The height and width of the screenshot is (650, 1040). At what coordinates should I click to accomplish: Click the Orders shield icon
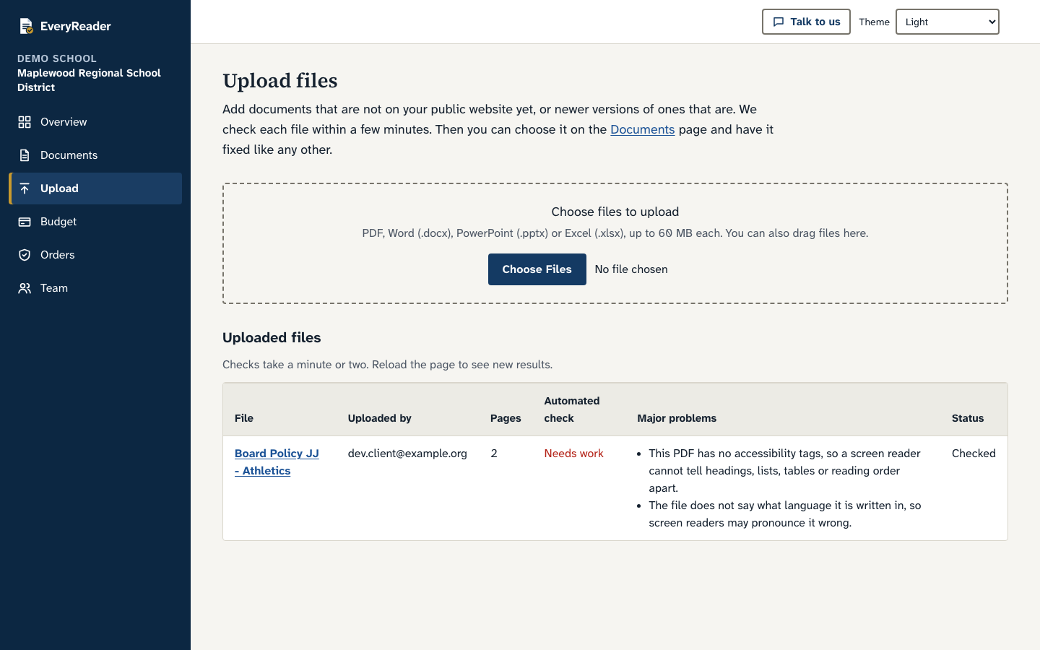25,255
